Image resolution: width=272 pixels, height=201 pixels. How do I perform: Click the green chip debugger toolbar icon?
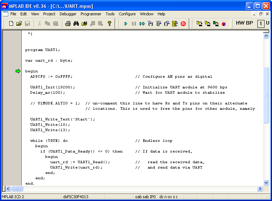216,24
